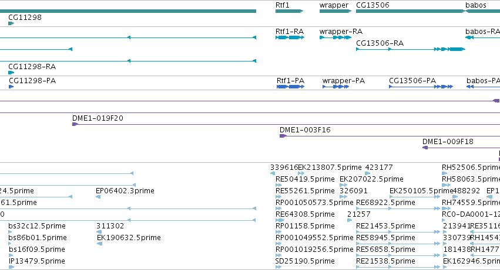Select the EP06402.3prime EST label
The image size is (500, 270).
[125, 190]
